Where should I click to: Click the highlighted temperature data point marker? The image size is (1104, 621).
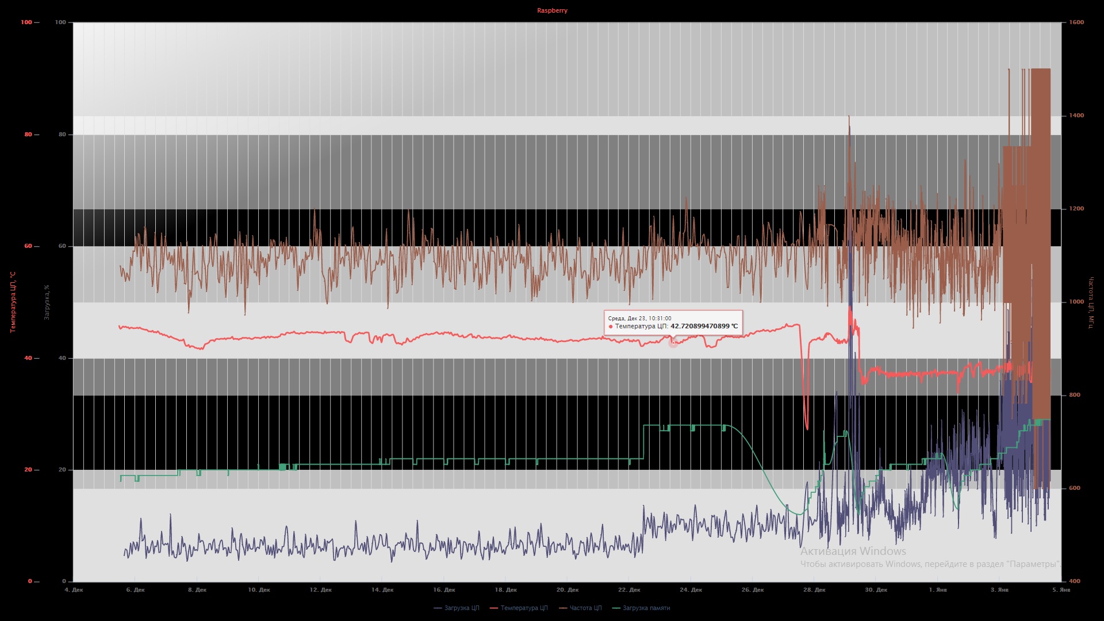[x=673, y=343]
